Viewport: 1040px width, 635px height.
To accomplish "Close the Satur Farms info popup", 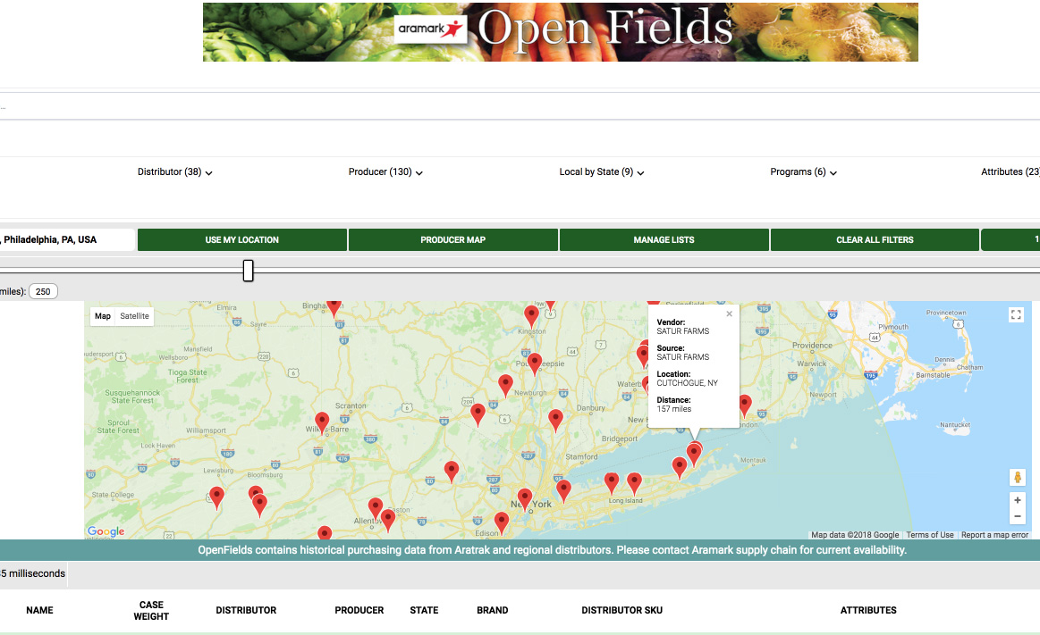I will tap(729, 313).
